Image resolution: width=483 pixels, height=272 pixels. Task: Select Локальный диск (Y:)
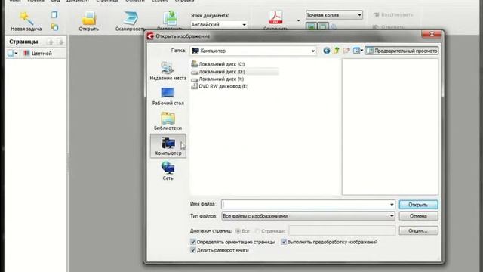coord(217,79)
